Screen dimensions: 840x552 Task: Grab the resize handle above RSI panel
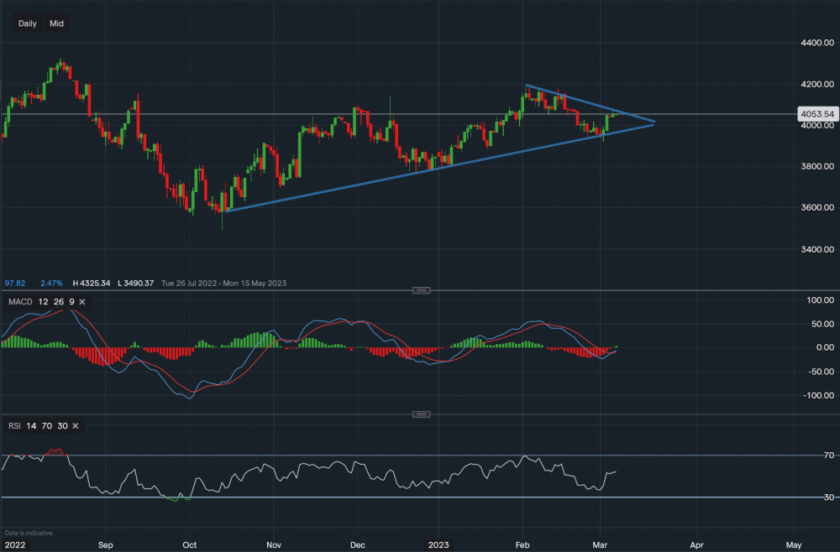pyautogui.click(x=422, y=414)
